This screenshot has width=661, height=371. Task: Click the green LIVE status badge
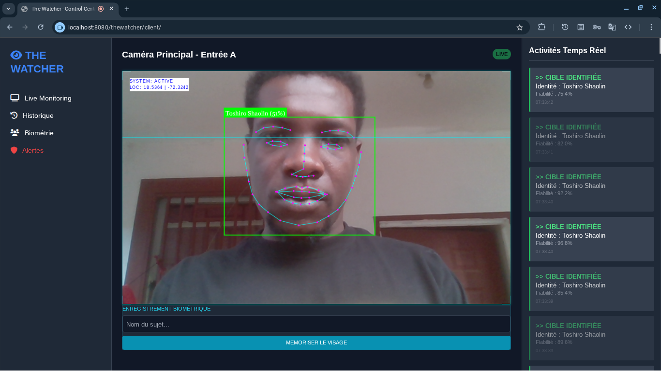(502, 54)
